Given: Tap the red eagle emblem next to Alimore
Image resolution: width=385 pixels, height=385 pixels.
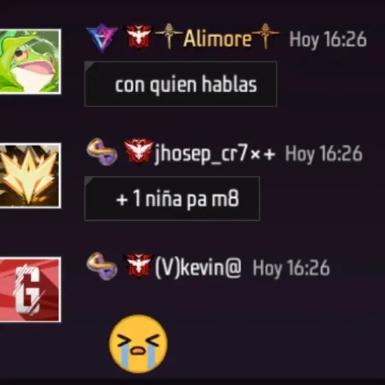Looking at the screenshot, I should pos(139,36).
